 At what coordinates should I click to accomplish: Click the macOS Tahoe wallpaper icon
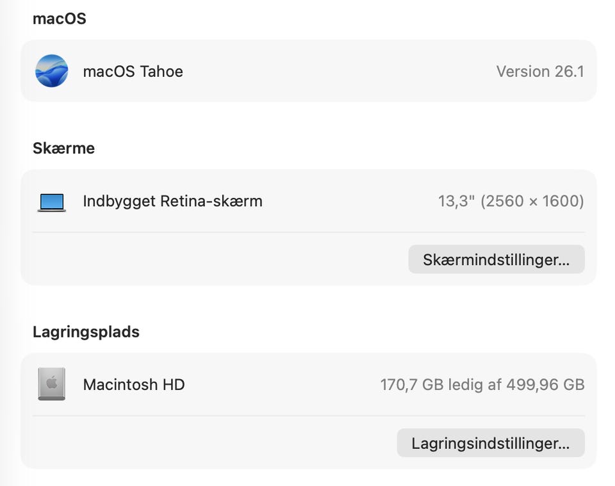tap(51, 71)
